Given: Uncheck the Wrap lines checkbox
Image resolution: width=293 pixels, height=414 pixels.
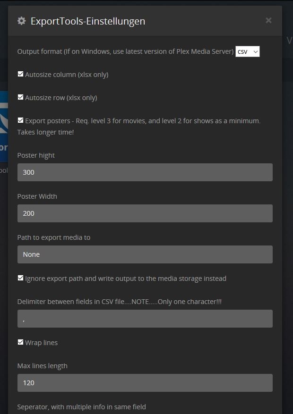Looking at the screenshot, I should pyautogui.click(x=20, y=342).
